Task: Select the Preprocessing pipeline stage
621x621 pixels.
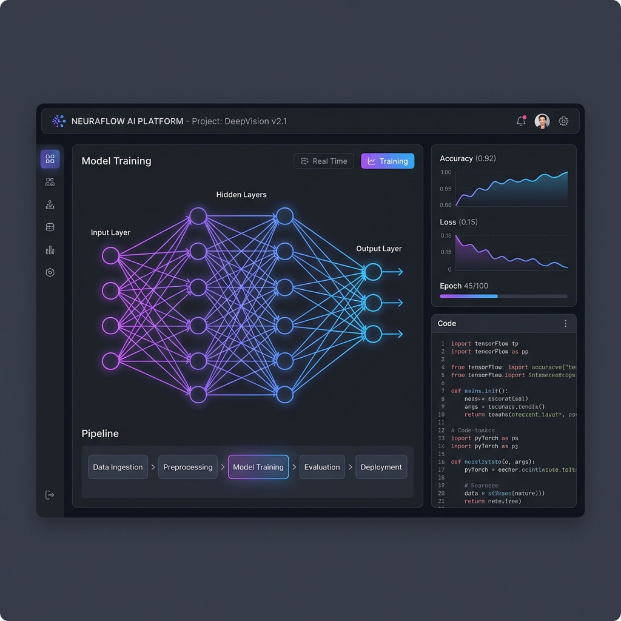Action: click(188, 467)
